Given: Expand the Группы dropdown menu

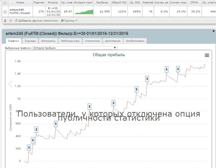Looking at the screenshot, I should click(69, 21).
